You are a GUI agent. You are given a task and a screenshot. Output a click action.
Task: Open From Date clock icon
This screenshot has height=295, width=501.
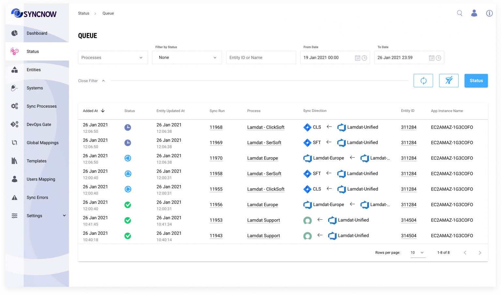click(364, 58)
